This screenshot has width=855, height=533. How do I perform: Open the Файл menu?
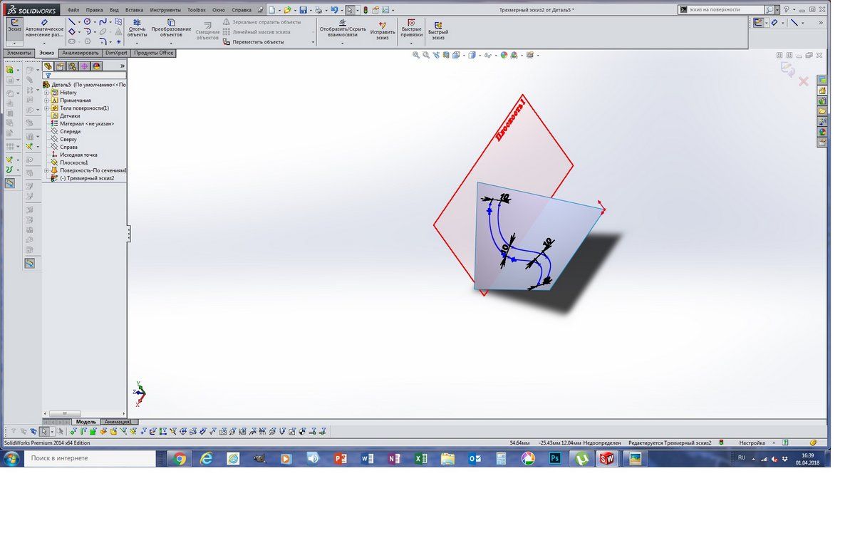click(x=73, y=10)
